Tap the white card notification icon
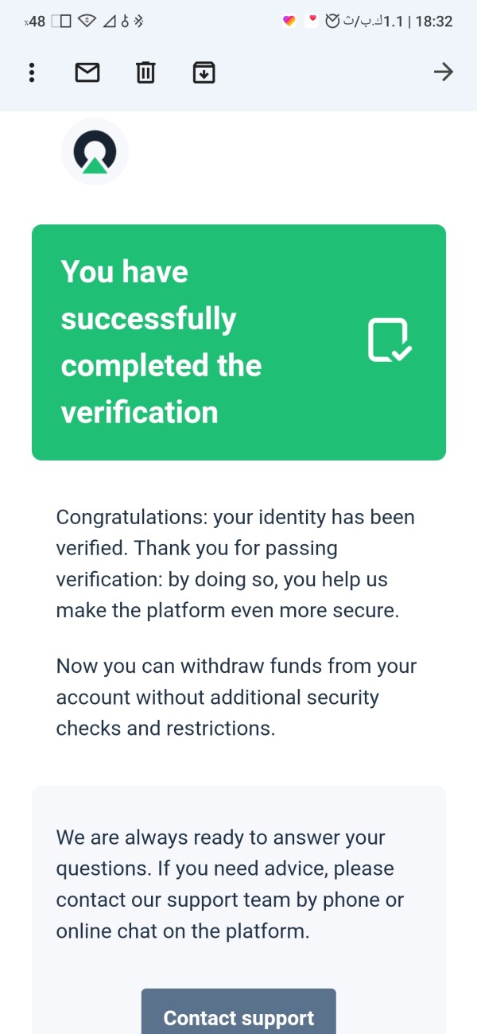 point(312,21)
